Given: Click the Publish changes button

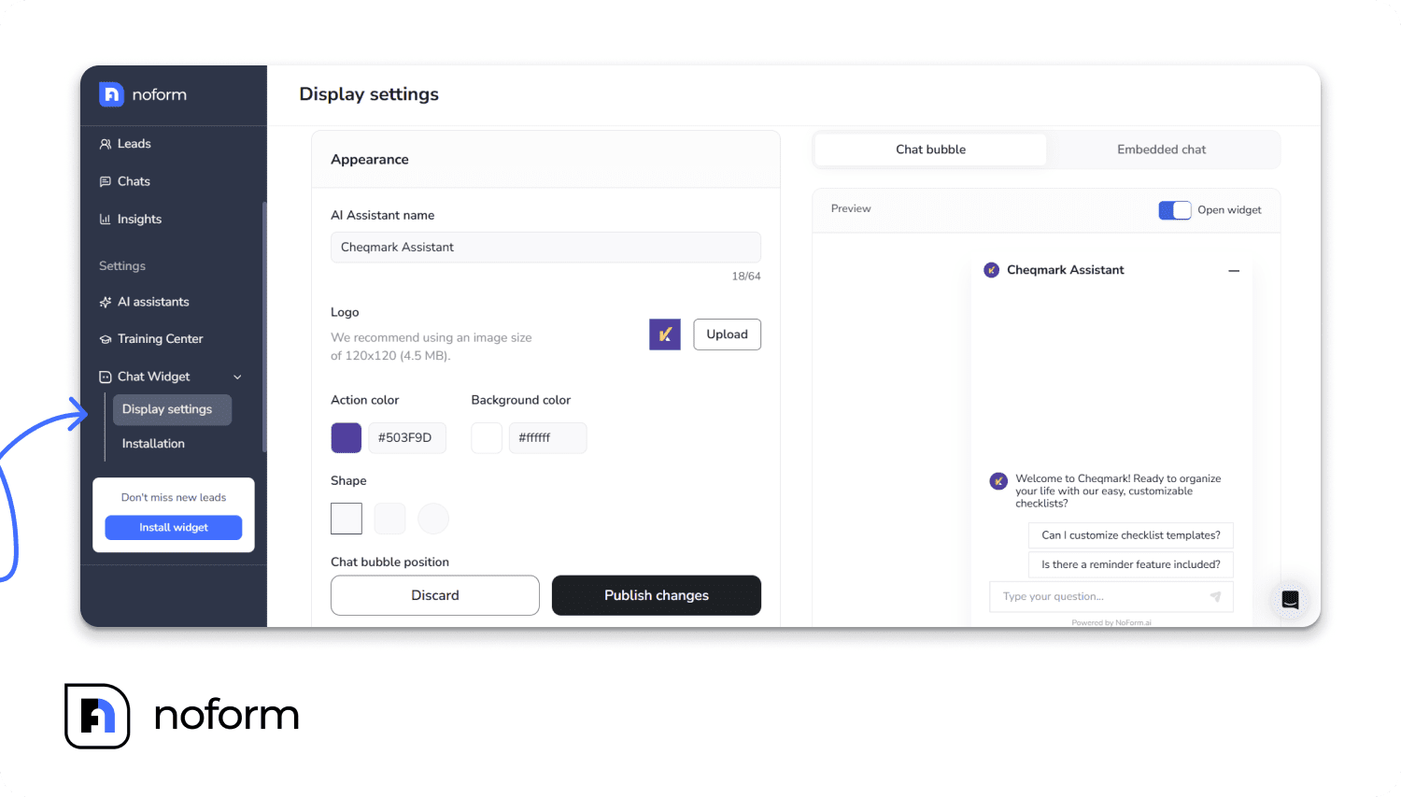Looking at the screenshot, I should coord(656,595).
